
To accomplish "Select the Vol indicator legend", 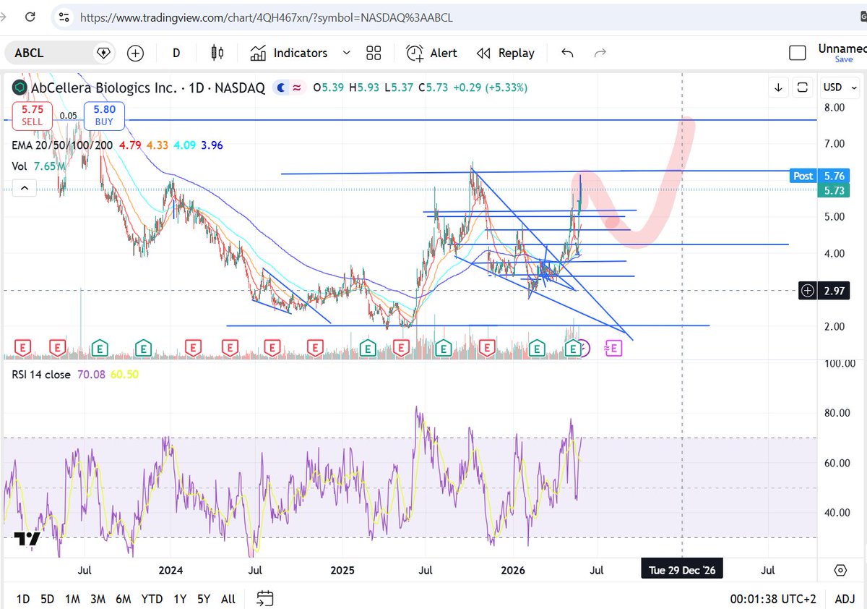I will 20,166.
